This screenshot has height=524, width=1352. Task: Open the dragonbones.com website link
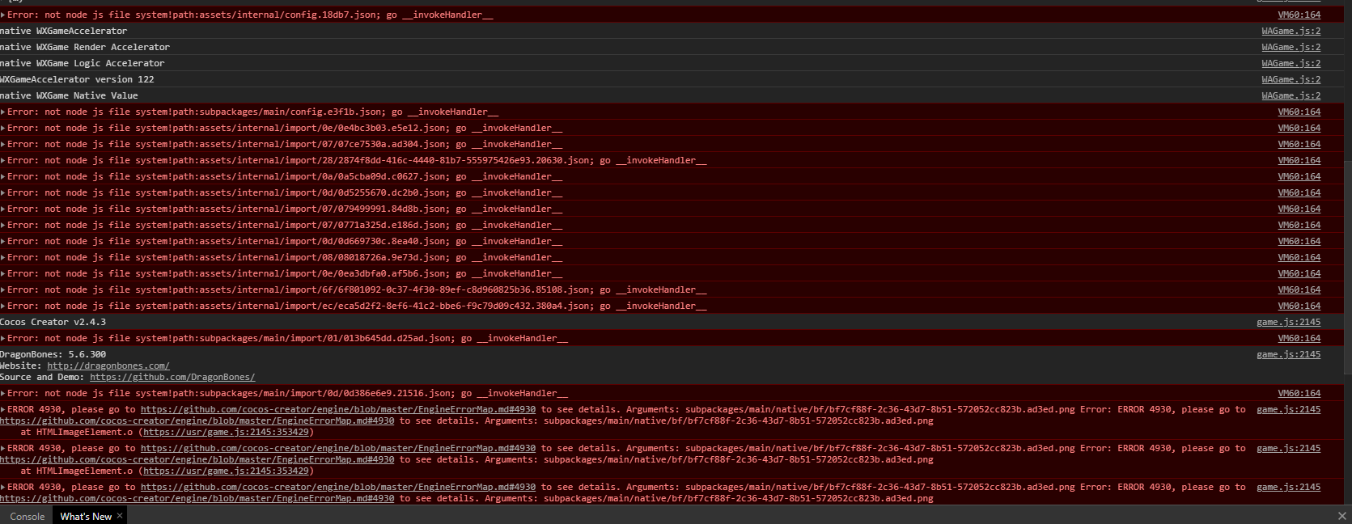[108, 366]
